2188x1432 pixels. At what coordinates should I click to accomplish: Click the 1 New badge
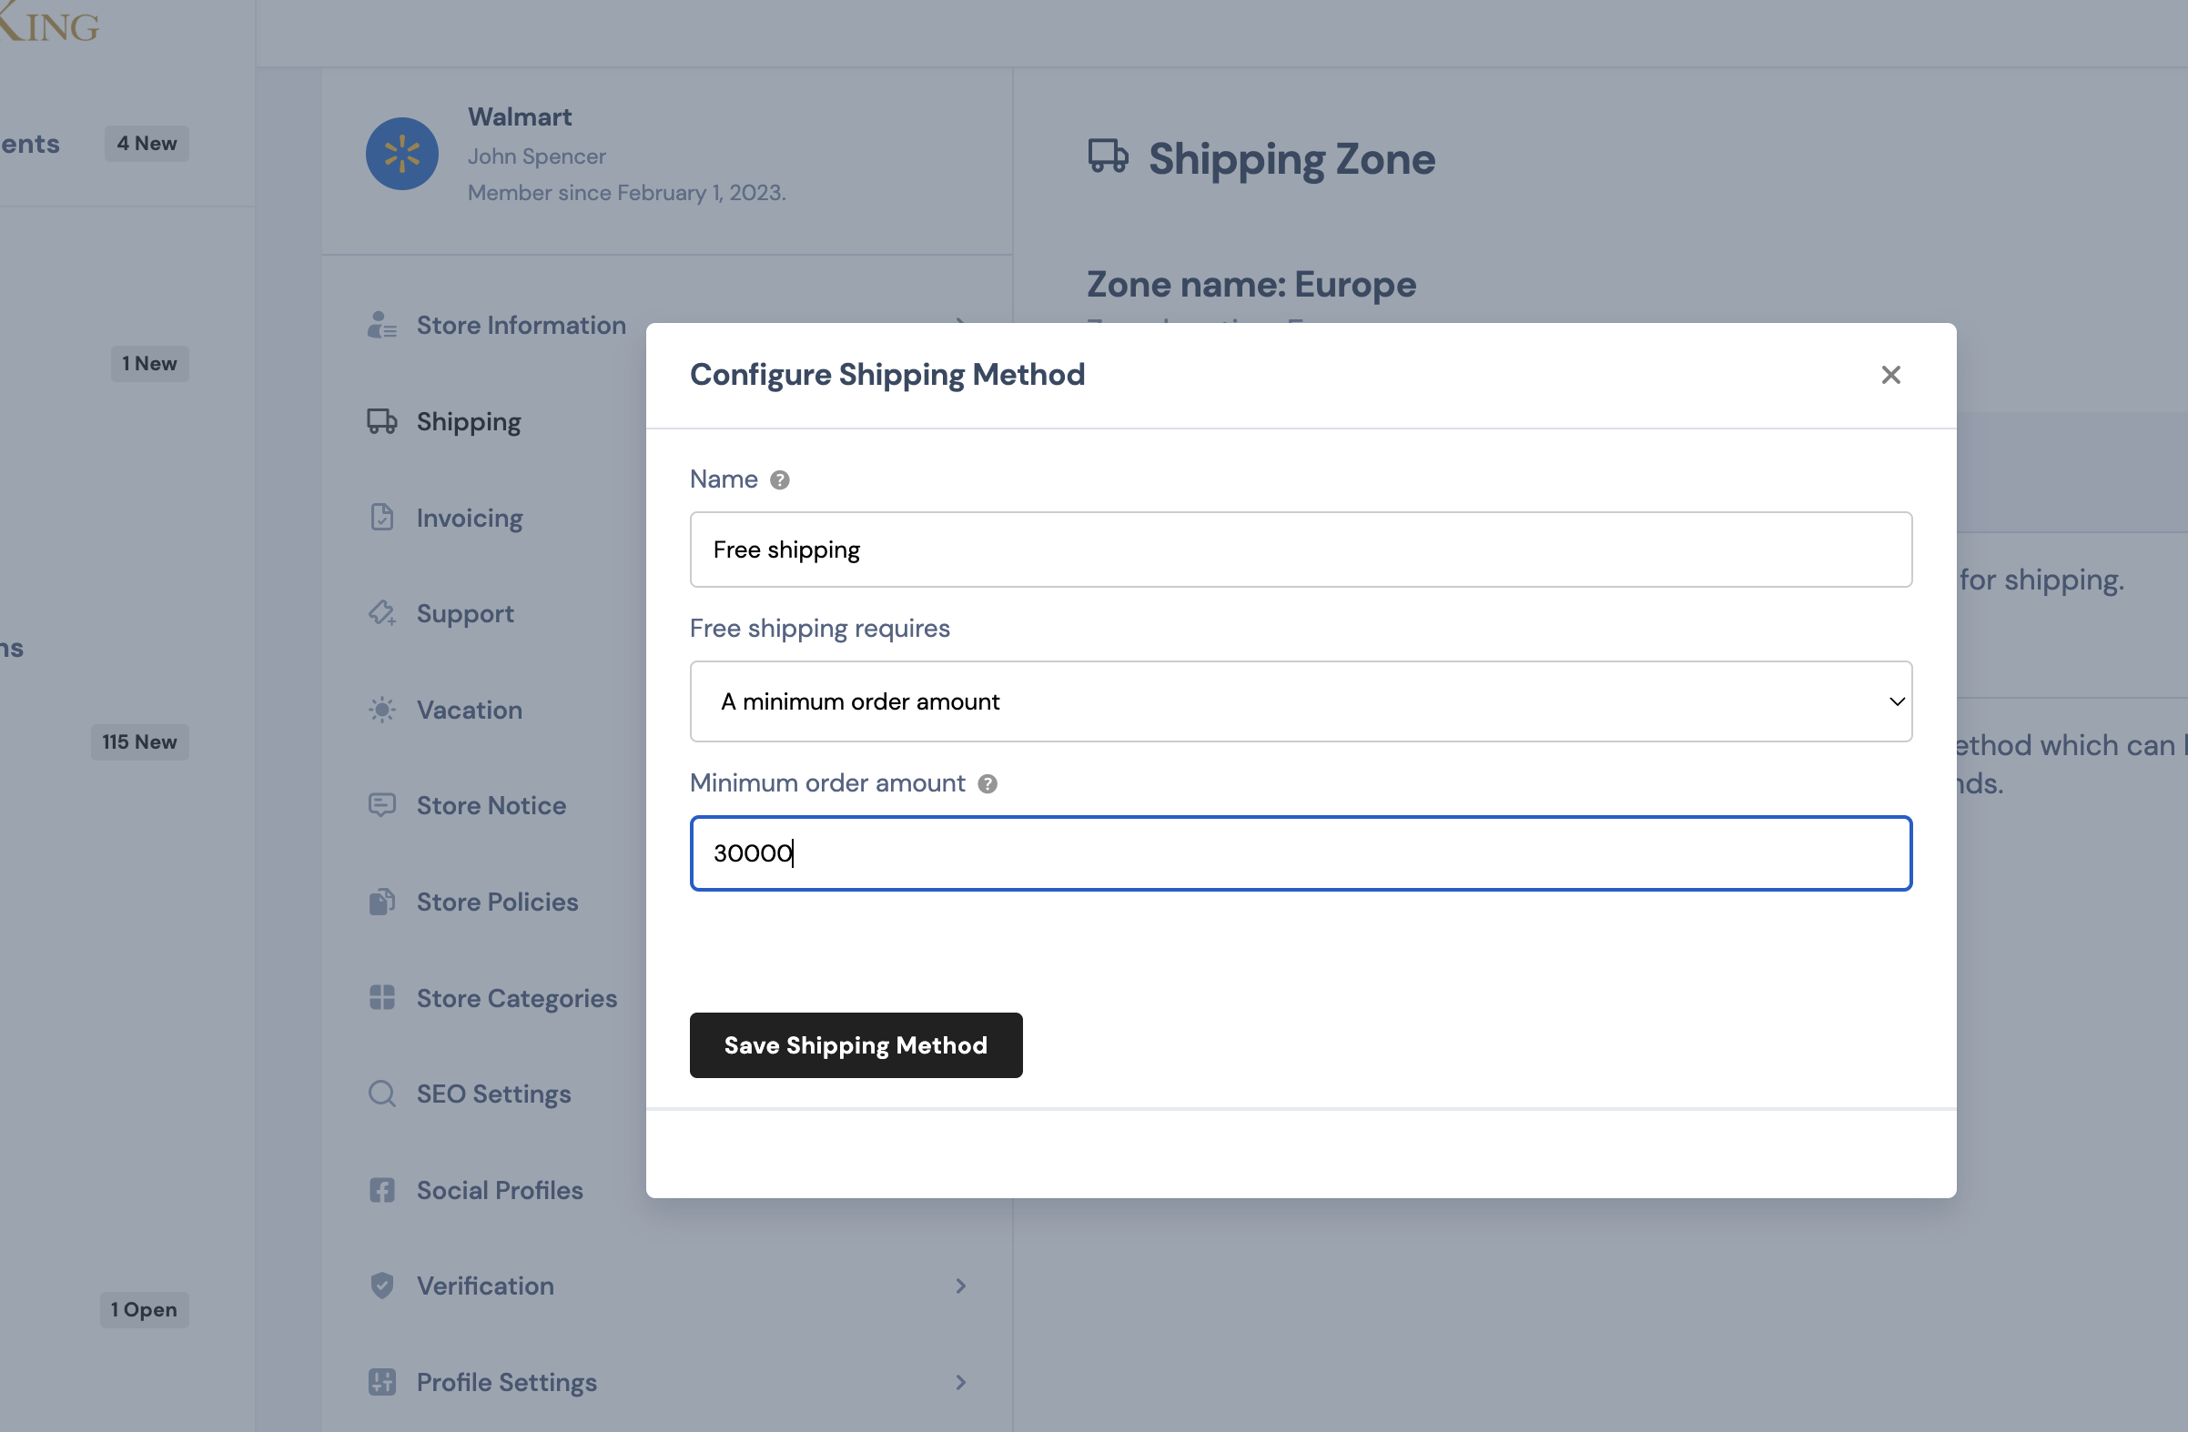pyautogui.click(x=150, y=363)
